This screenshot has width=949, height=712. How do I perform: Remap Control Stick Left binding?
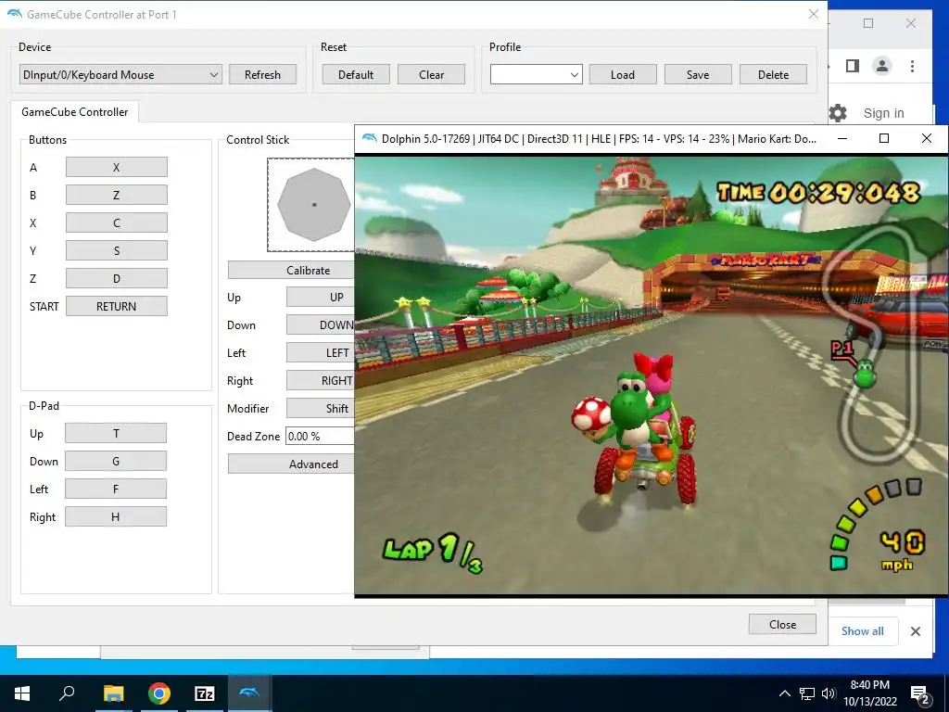pyautogui.click(x=321, y=353)
